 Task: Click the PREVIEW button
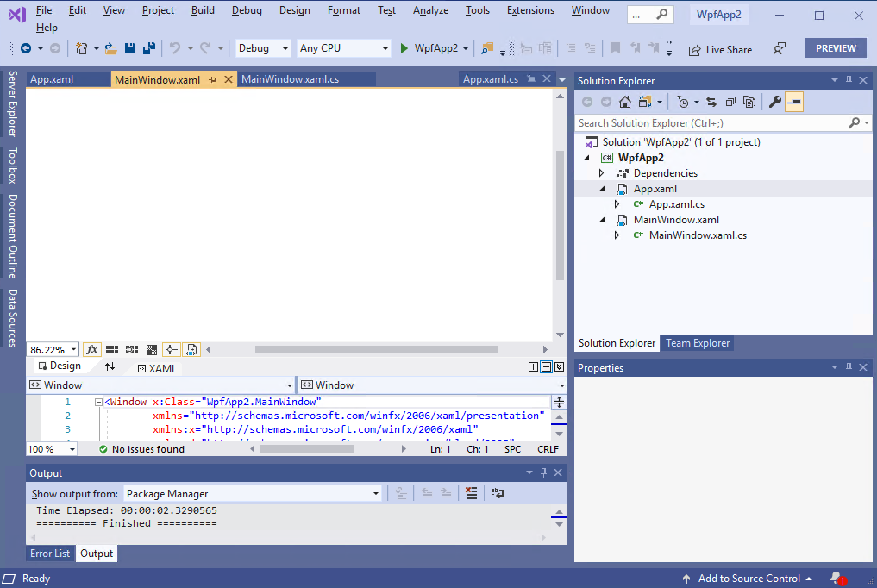(x=836, y=48)
